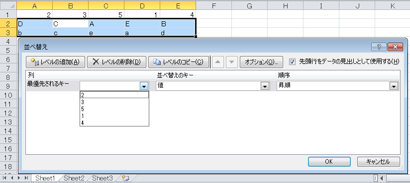This screenshot has width=410, height=183.
Task: Switch to the Sheet1 tab
Action: [x=45, y=179]
